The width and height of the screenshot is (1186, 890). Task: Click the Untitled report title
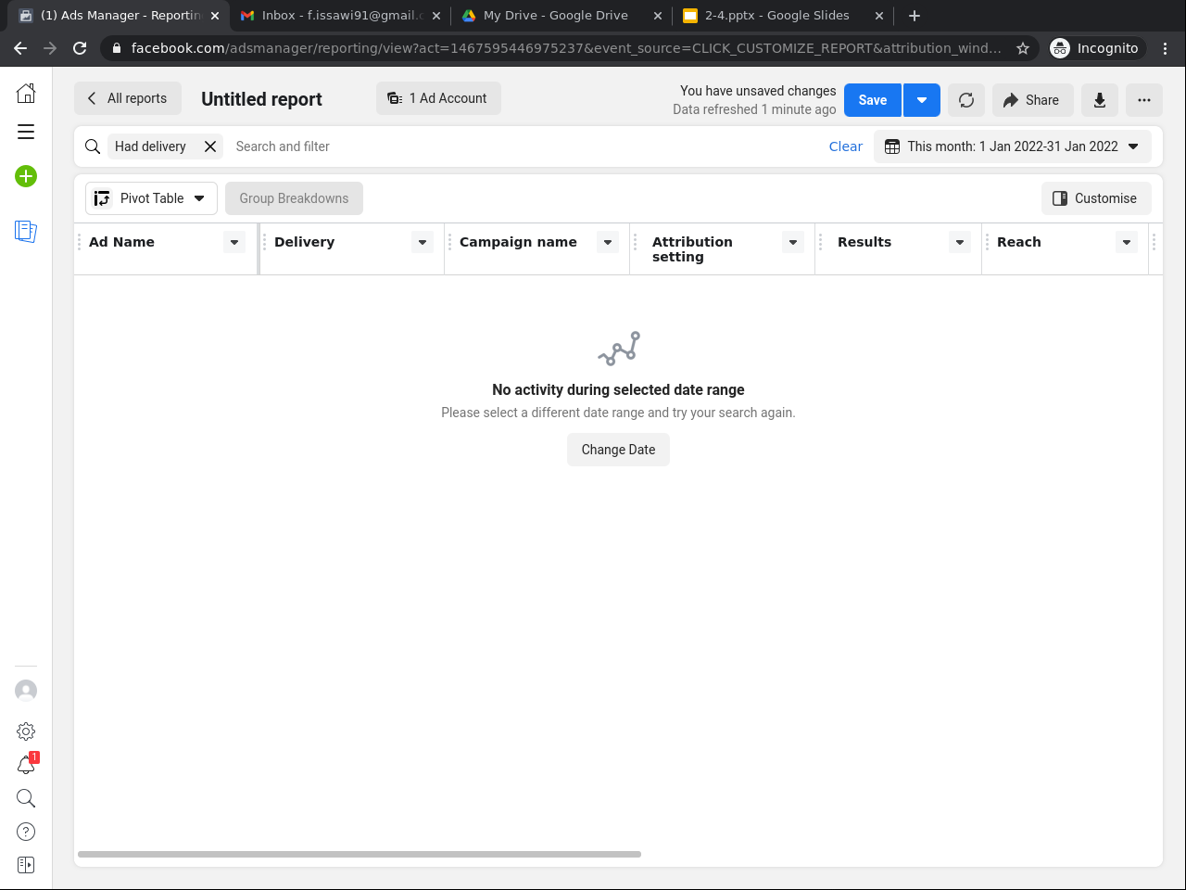(261, 99)
